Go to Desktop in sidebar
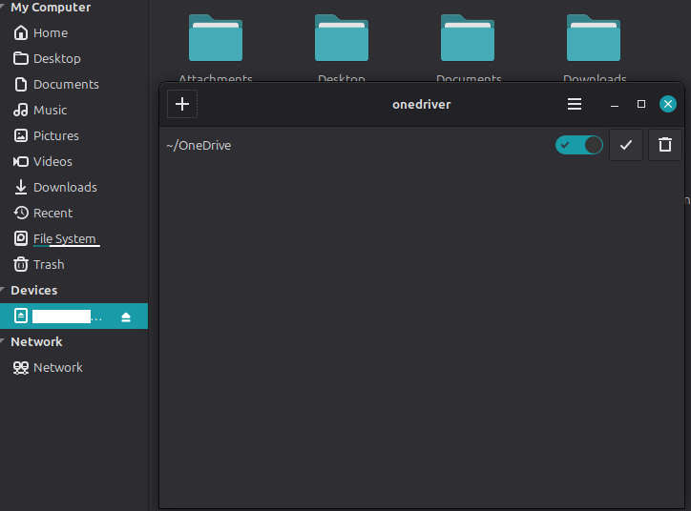The width and height of the screenshot is (691, 511). (56, 58)
